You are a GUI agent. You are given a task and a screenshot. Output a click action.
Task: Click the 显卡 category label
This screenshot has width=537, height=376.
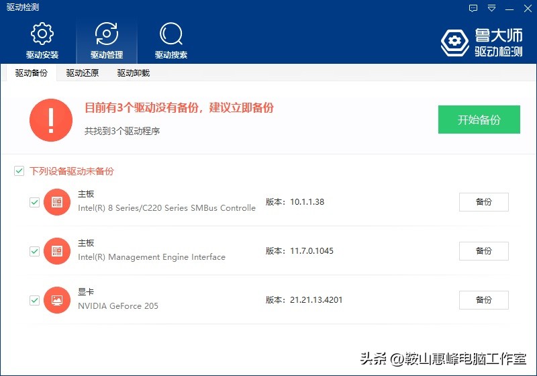pyautogui.click(x=86, y=292)
